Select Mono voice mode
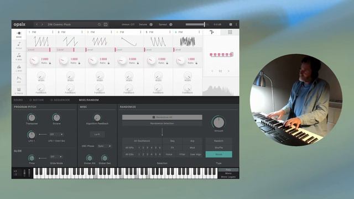Screen dimensions: 354x199 [x=228, y=173]
